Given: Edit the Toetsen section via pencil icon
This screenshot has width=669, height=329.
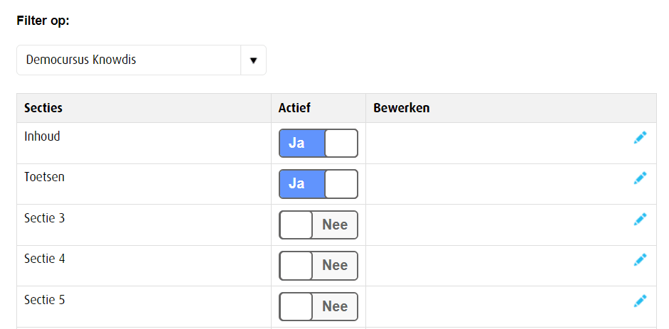Looking at the screenshot, I should tap(640, 178).
